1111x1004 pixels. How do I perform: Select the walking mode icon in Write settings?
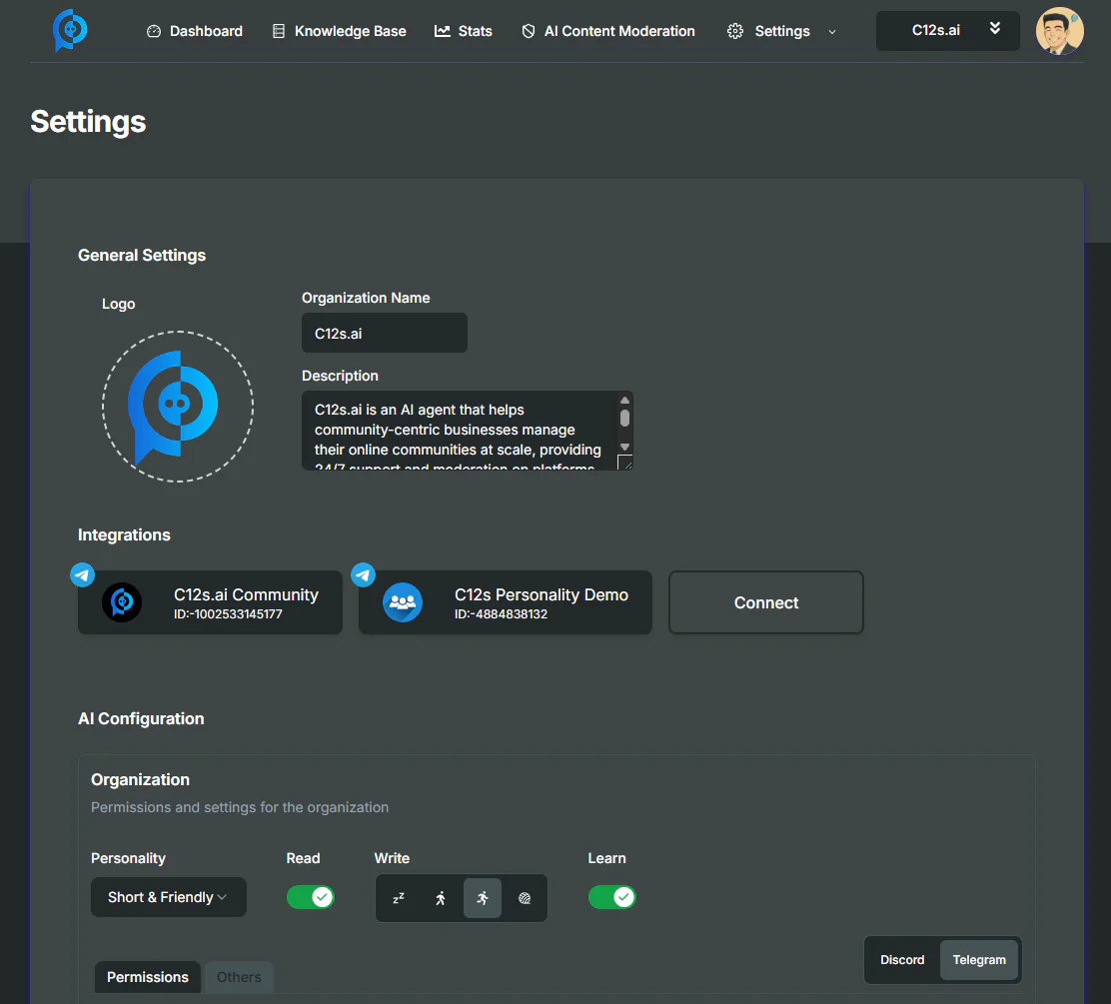[441, 898]
